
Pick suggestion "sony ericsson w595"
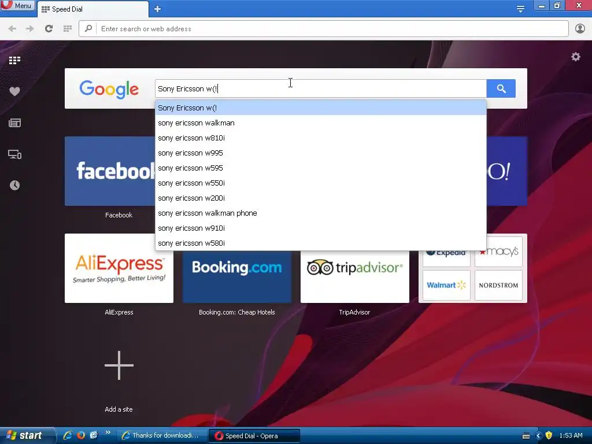click(320, 168)
